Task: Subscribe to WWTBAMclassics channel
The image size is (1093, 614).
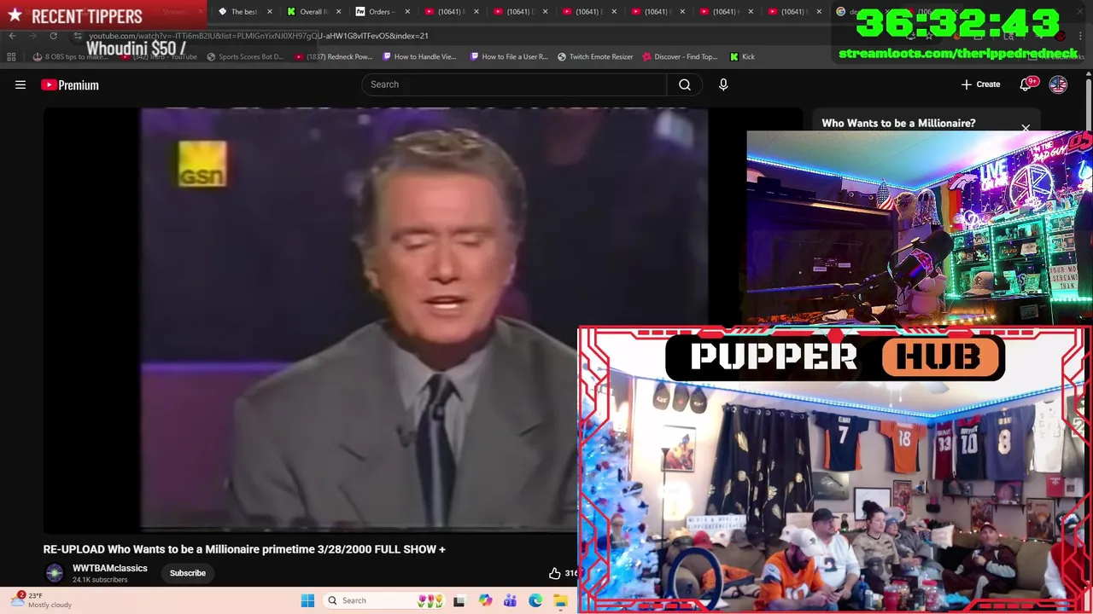Action: [x=188, y=573]
